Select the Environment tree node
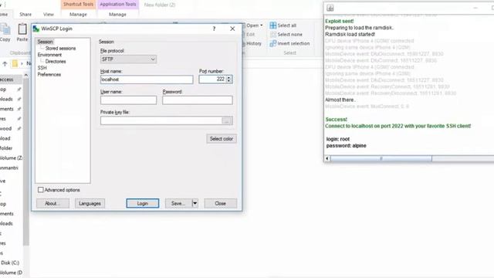The image size is (494, 278). pyautogui.click(x=49, y=55)
